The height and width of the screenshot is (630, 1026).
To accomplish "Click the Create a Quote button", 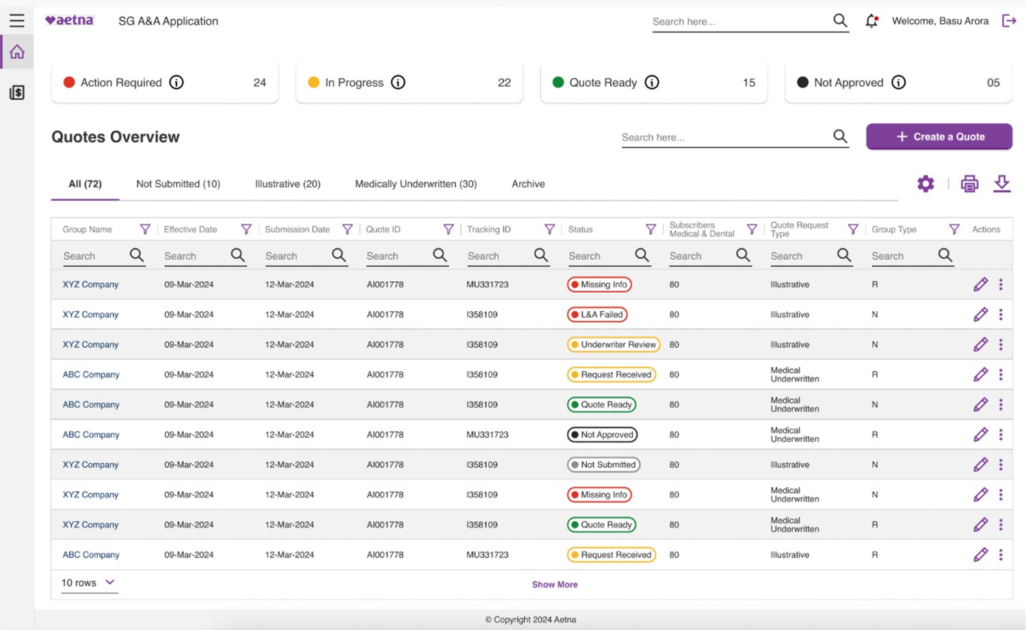I will pos(939,136).
